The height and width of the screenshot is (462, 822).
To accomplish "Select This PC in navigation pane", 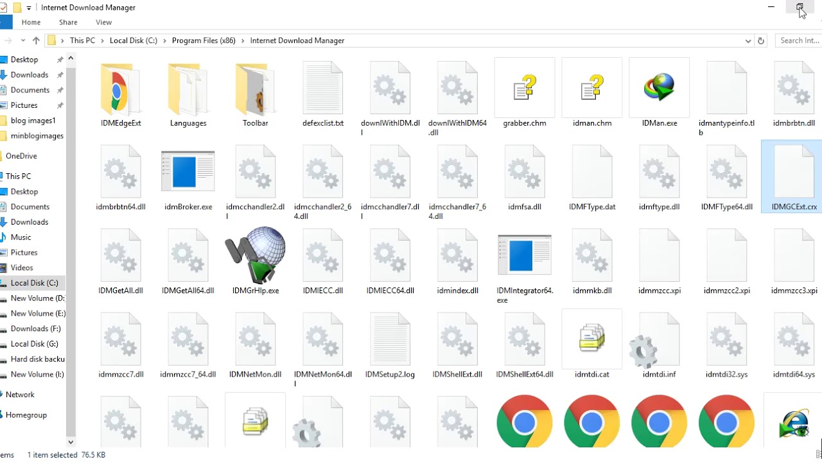I will (x=18, y=176).
